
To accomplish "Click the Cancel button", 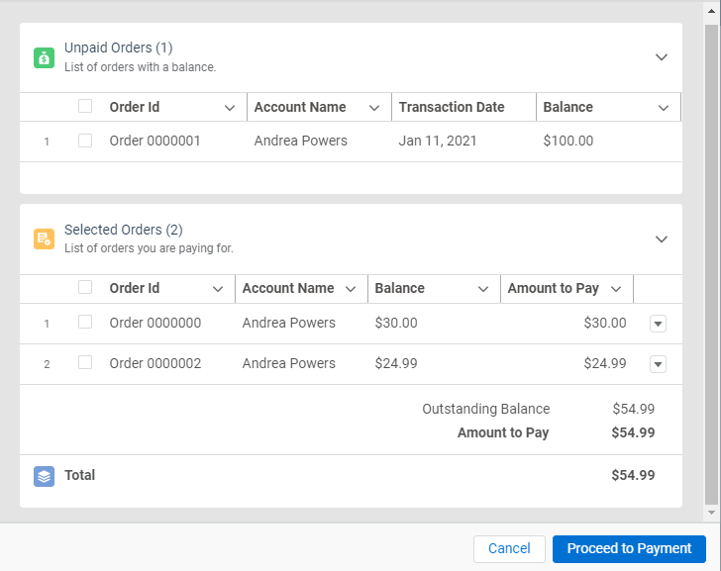I will pos(509,549).
